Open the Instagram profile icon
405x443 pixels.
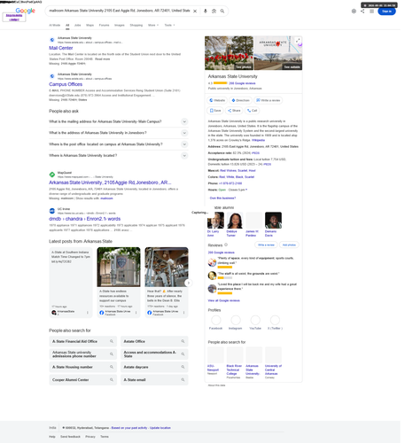(236, 320)
